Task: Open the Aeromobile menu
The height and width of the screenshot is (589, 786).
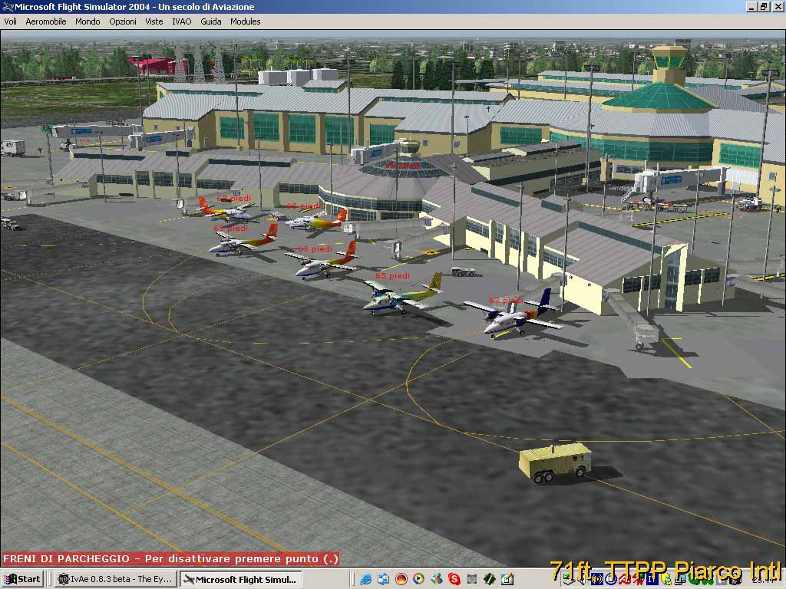Action: click(46, 21)
